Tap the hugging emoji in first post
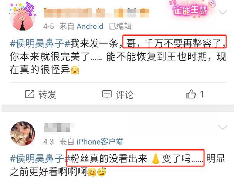This screenshot has width=244, height=182. [75, 70]
